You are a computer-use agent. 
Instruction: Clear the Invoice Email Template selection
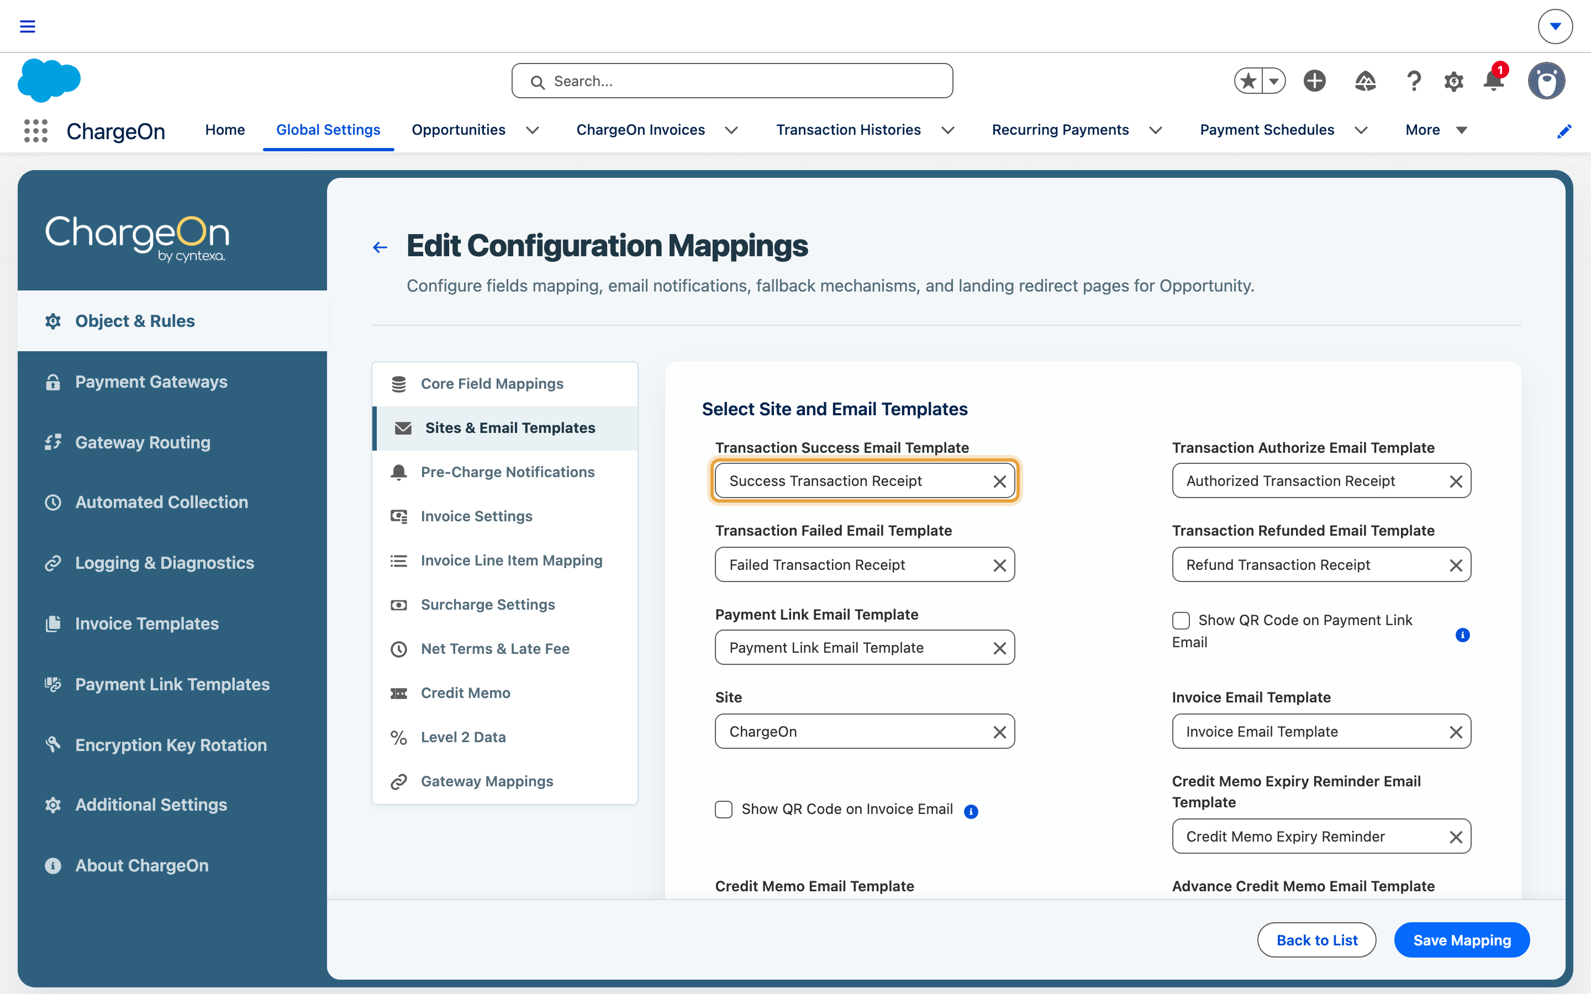(1456, 732)
